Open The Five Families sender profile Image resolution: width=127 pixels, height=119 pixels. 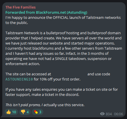[21, 7]
